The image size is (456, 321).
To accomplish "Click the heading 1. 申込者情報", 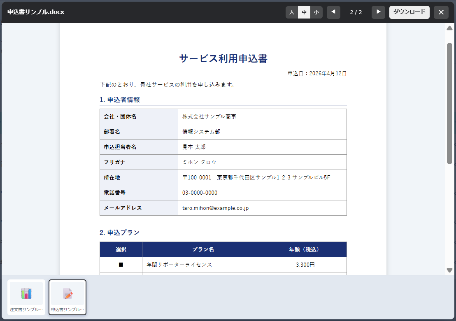I will click(x=119, y=100).
